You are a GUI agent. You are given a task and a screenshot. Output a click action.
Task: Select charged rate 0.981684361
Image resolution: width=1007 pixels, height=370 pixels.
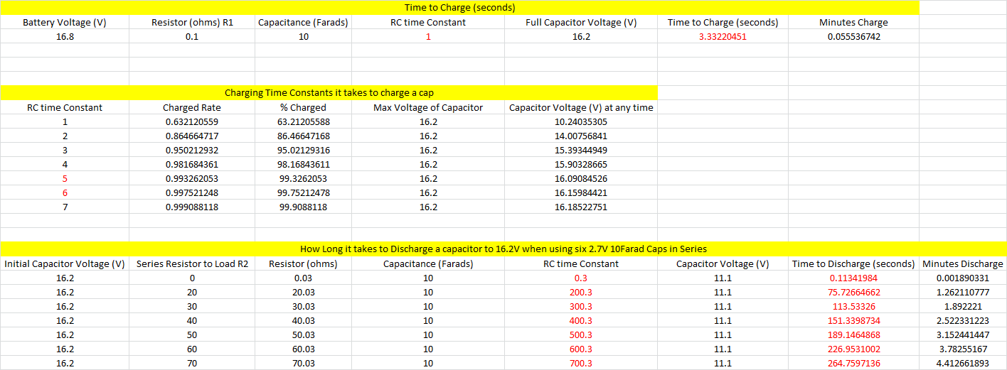point(192,164)
